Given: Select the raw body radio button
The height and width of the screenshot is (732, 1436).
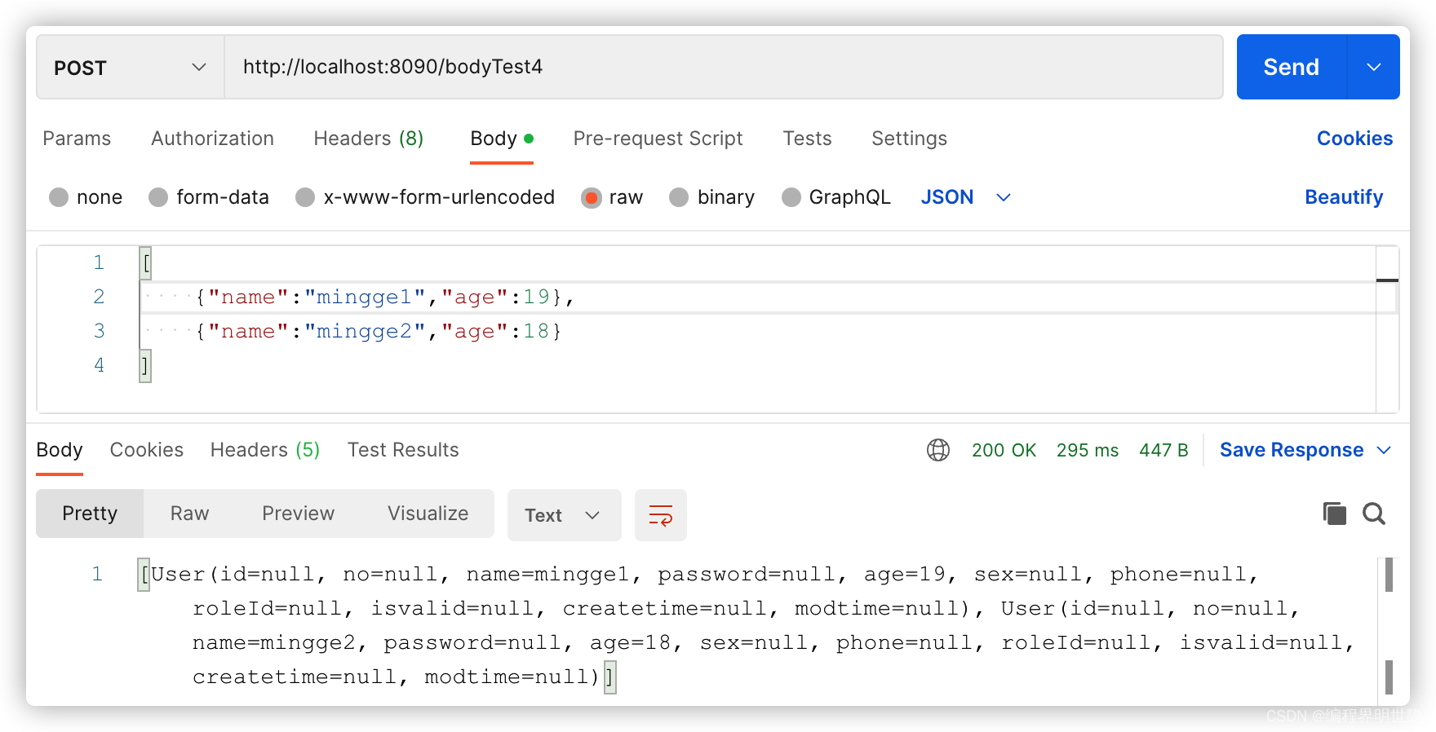Looking at the screenshot, I should click(x=592, y=197).
